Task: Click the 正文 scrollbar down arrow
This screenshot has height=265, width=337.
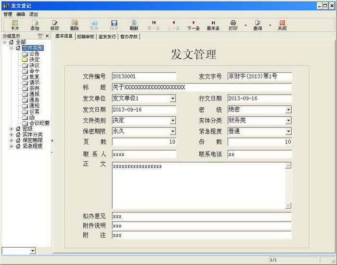Action: tap(288, 206)
